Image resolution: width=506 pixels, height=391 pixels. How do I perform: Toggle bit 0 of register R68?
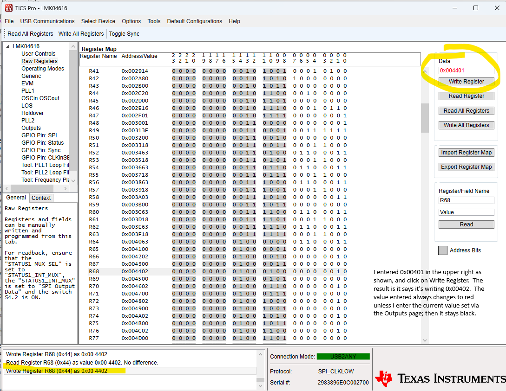click(x=345, y=271)
